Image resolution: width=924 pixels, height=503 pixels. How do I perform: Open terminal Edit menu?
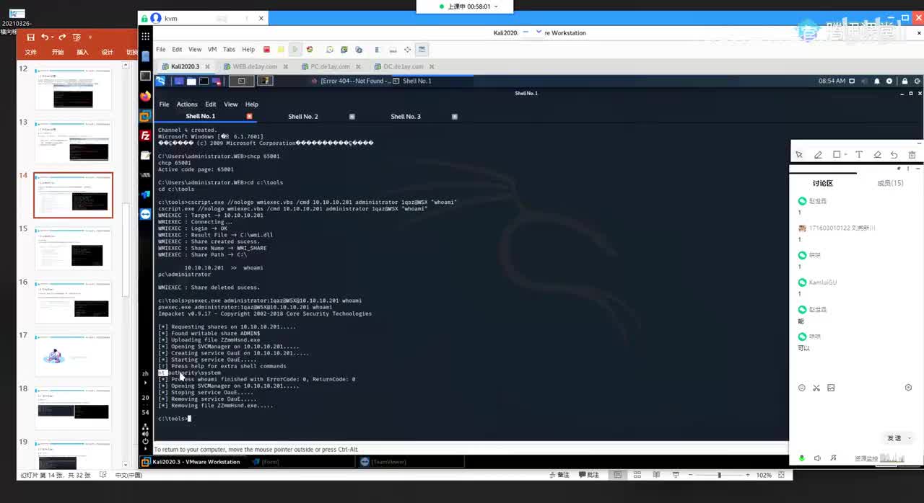click(210, 104)
